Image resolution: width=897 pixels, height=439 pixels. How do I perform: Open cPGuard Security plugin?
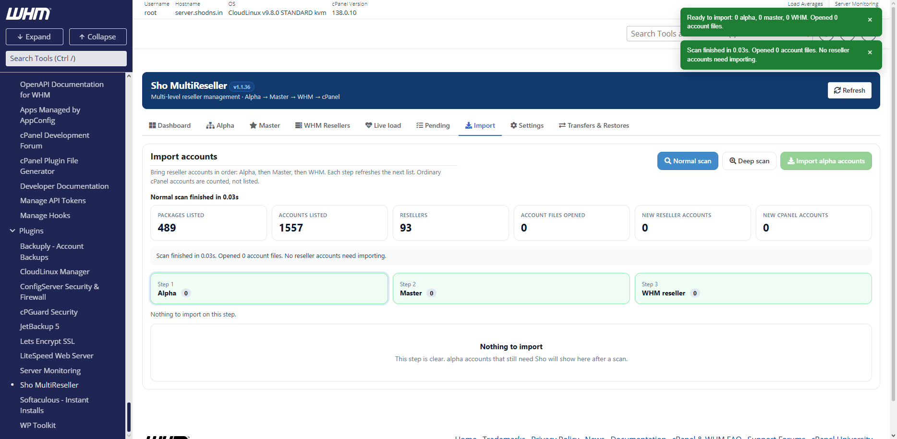pos(49,312)
